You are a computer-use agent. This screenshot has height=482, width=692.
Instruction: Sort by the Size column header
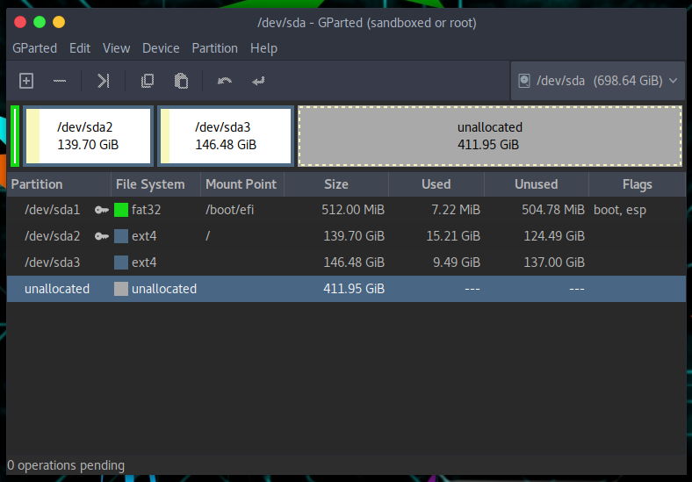[x=335, y=184]
